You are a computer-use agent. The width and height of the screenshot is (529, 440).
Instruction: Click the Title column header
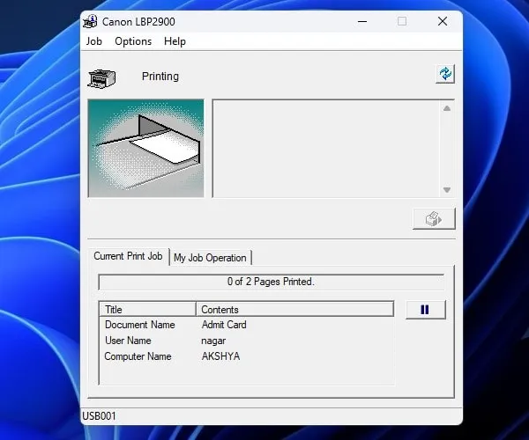(147, 310)
